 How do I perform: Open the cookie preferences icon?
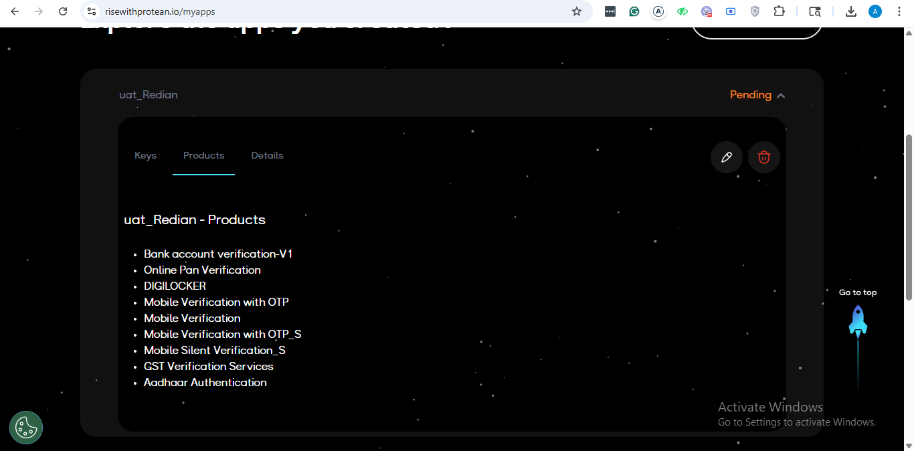pyautogui.click(x=26, y=428)
